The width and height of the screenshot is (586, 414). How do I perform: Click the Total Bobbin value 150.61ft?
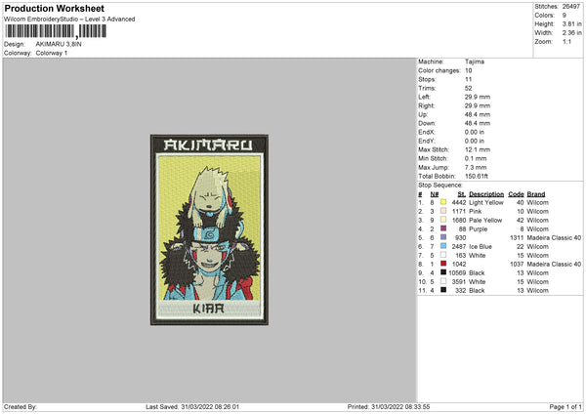click(x=477, y=176)
